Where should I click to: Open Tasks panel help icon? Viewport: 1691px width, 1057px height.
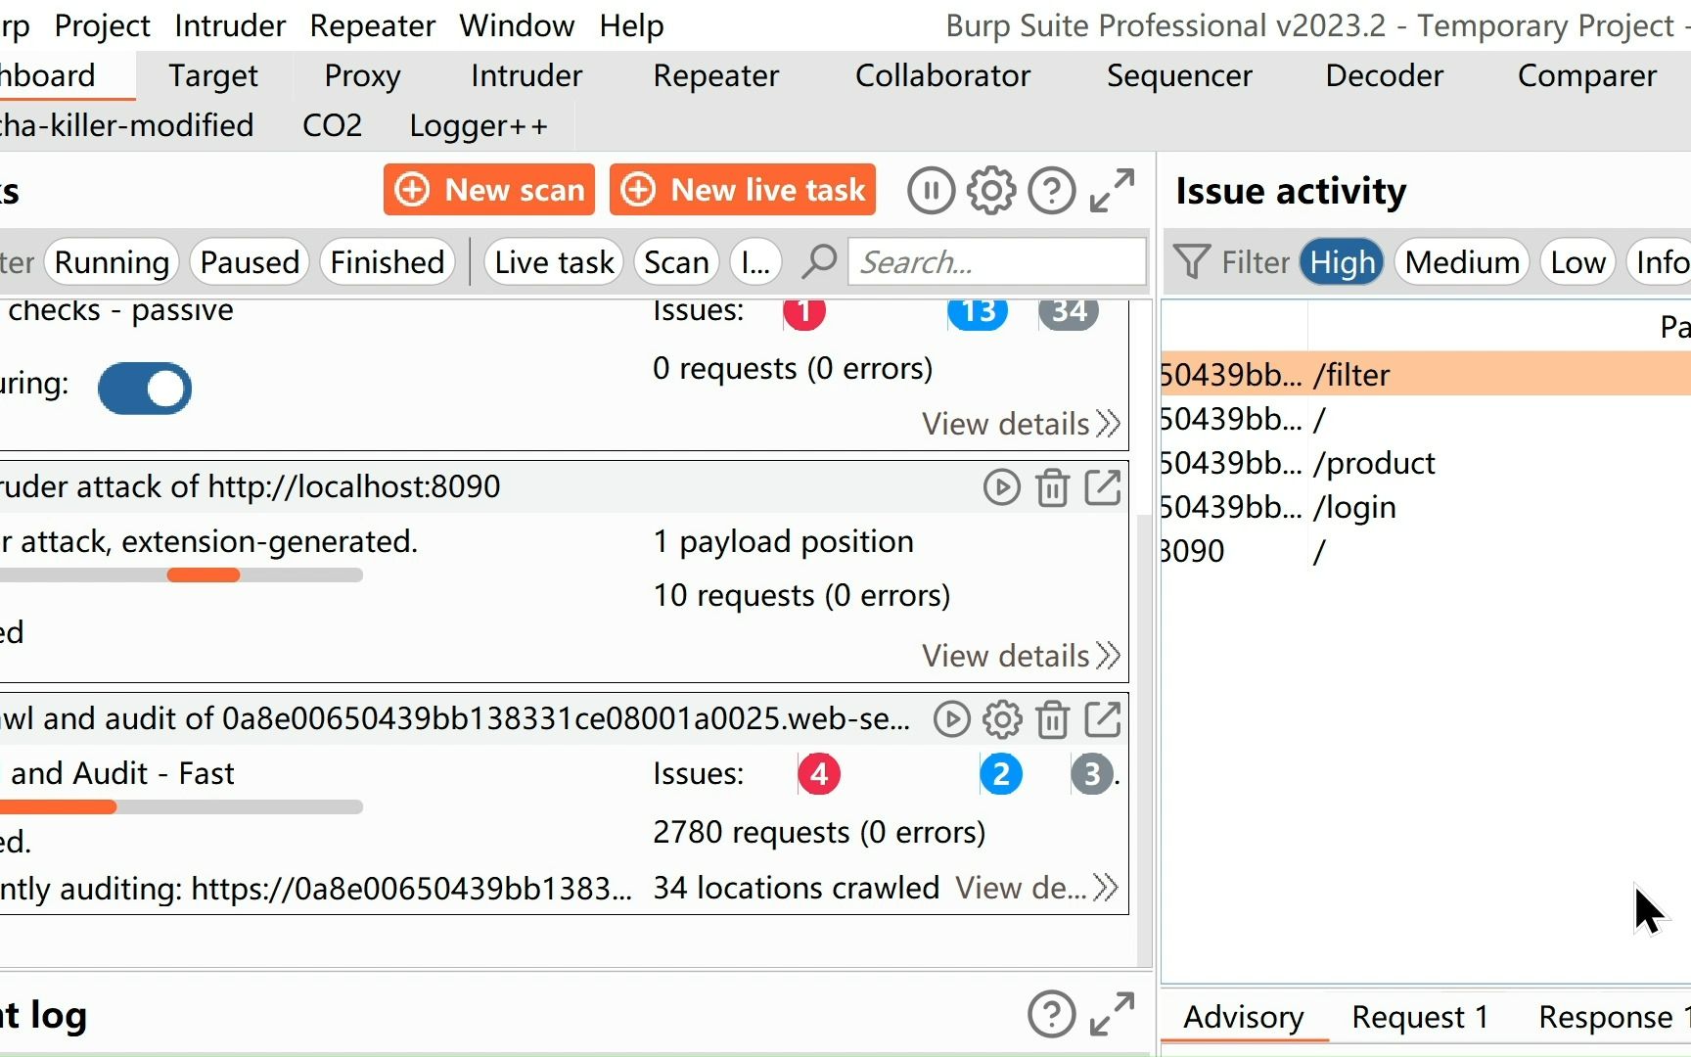click(x=1052, y=191)
